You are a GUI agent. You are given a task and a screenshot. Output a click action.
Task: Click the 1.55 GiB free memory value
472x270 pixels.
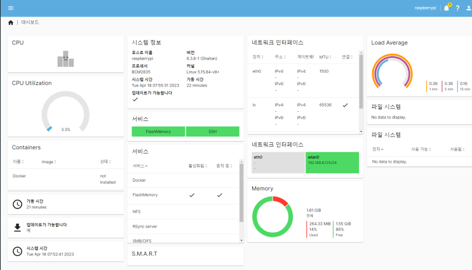343,224
